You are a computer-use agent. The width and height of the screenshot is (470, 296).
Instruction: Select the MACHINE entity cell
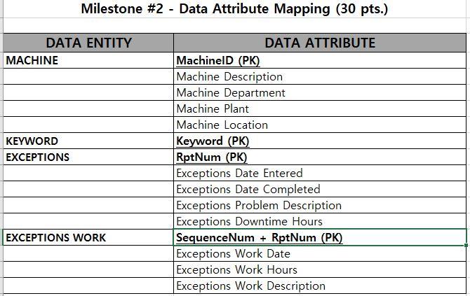(88, 60)
